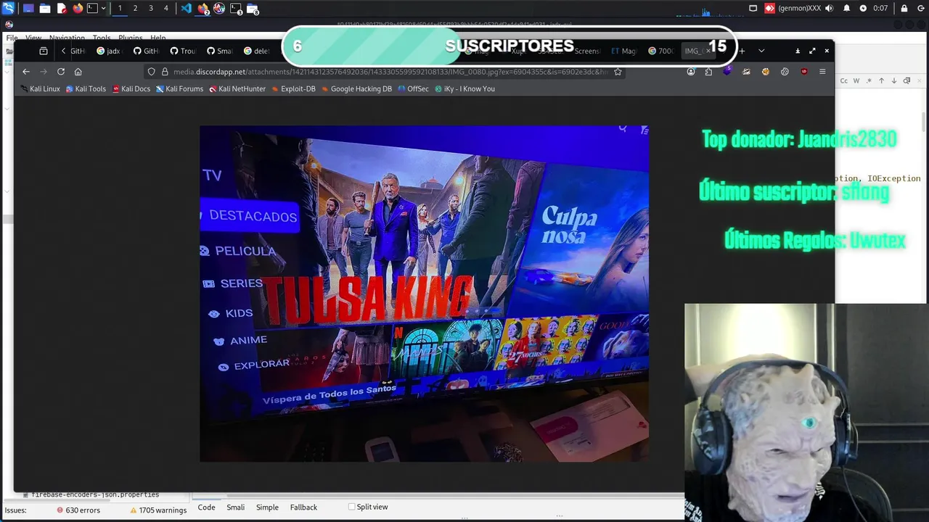Viewport: 929px width, 522px height.
Task: Open the extensions puzzle icon
Action: 708,72
